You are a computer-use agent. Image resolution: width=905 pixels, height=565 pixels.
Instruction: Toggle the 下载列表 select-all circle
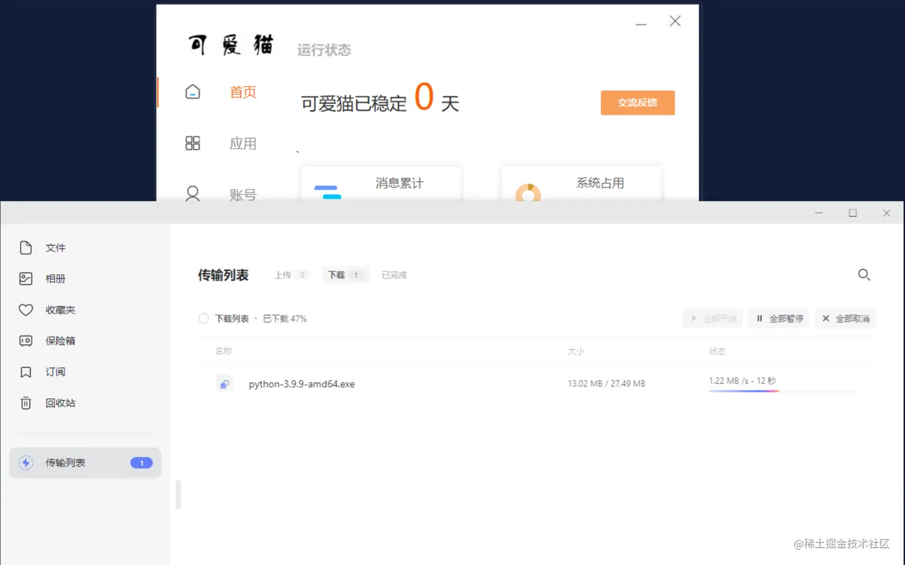point(204,319)
